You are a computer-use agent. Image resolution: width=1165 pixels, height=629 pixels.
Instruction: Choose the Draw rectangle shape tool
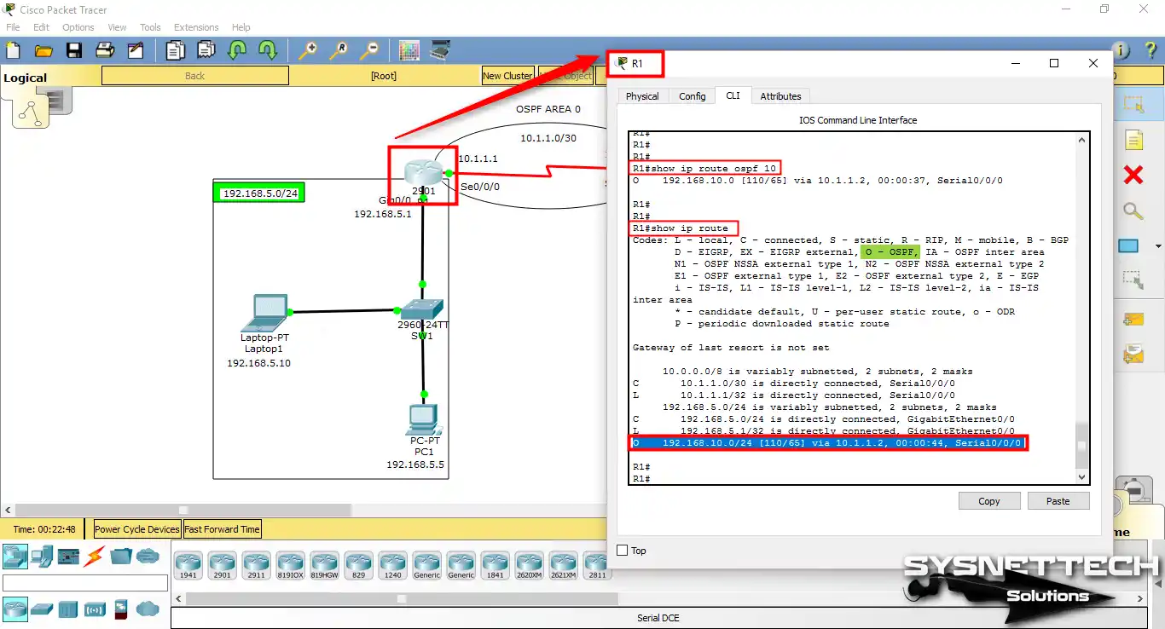tap(1129, 245)
